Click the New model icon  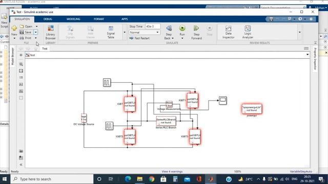pos(14,28)
